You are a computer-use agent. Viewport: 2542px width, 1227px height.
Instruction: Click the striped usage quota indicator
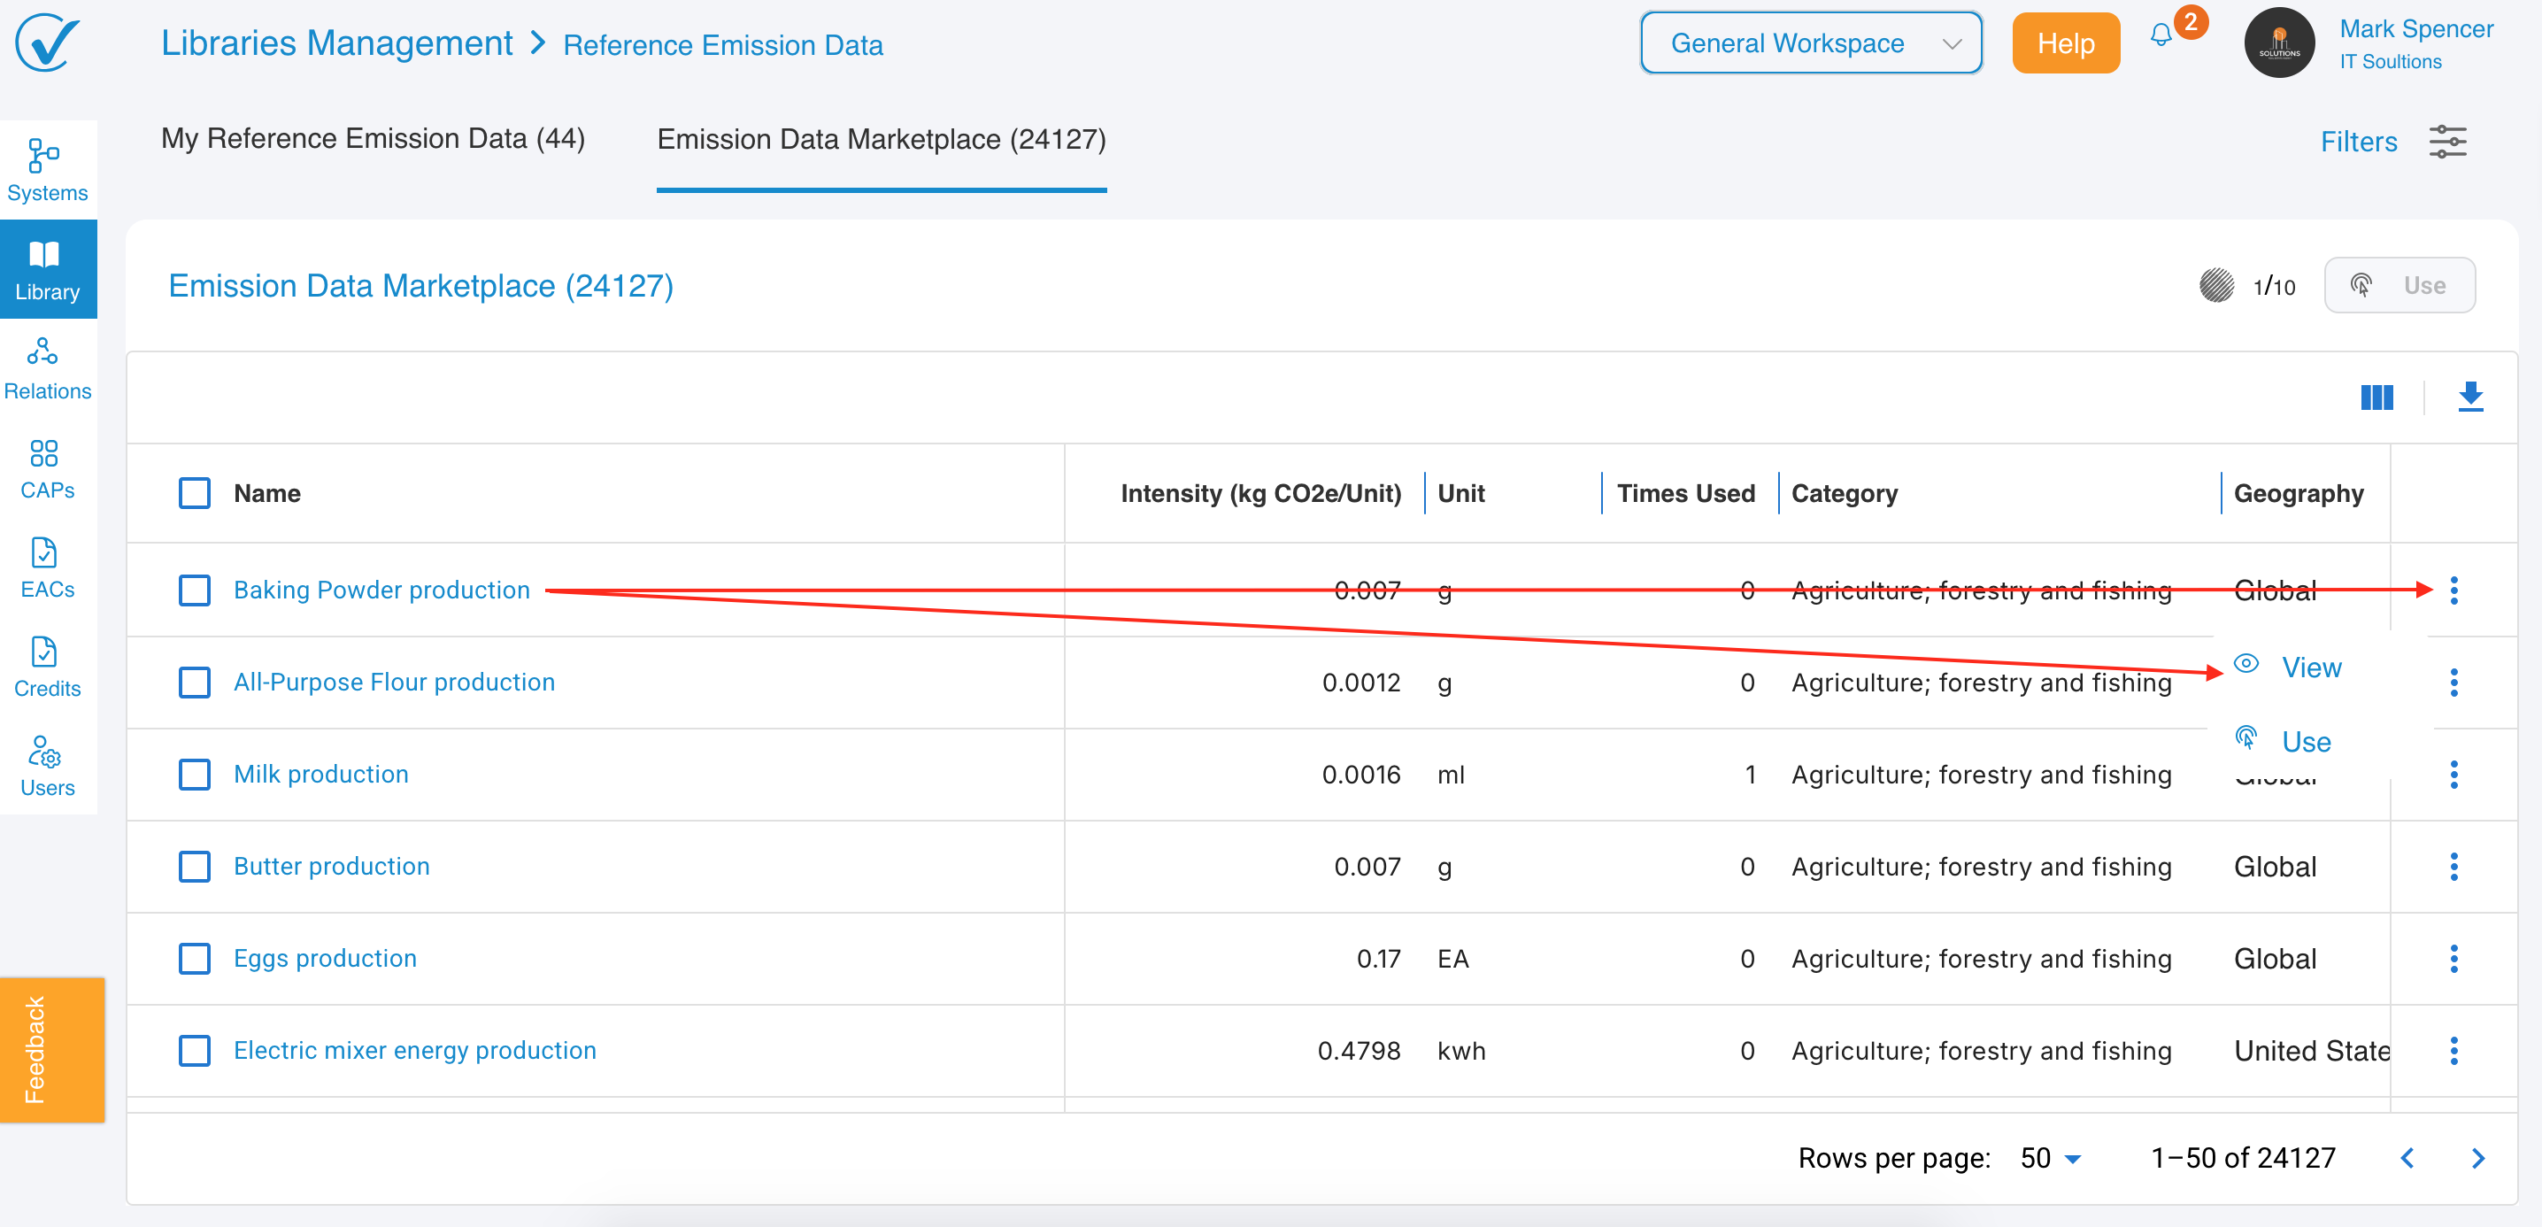pos(2216,285)
